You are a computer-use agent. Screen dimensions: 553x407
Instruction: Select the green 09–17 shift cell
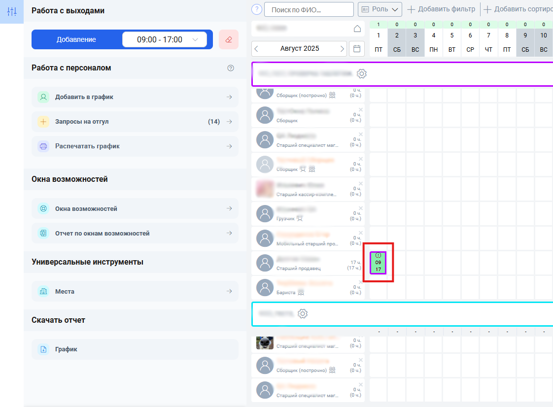(378, 263)
